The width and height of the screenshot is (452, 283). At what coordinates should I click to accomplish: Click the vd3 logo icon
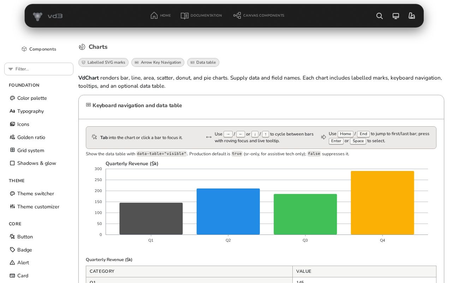(x=37, y=16)
